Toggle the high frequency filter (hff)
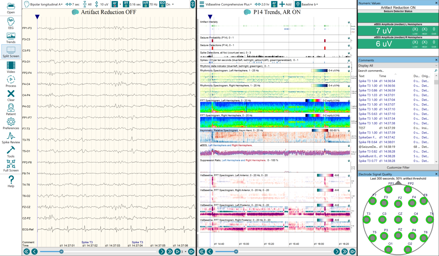 146,4
